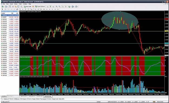169x103 pixels.
Task: Switch to the Tick Chart tab
Action: point(10,96)
